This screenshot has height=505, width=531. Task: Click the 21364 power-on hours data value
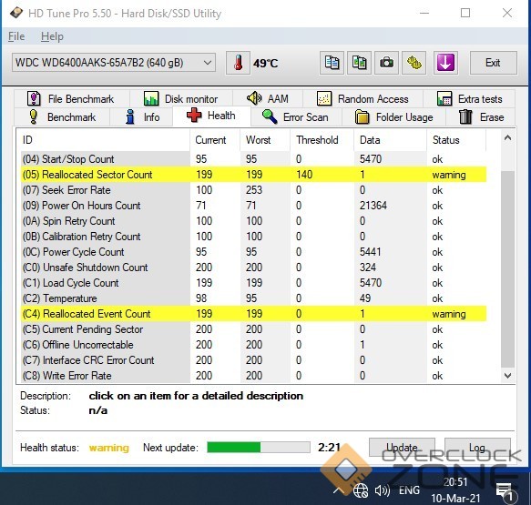(x=373, y=206)
